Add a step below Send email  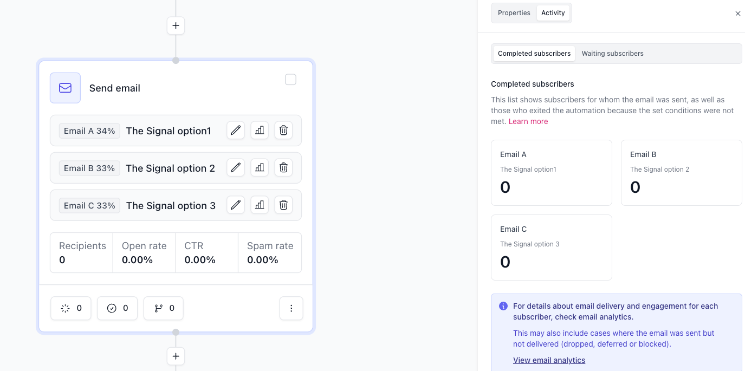pos(176,356)
